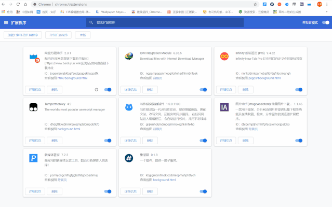Open the 135 editor bookmark
Viewport: 332px width, 207px height.
(75, 12)
